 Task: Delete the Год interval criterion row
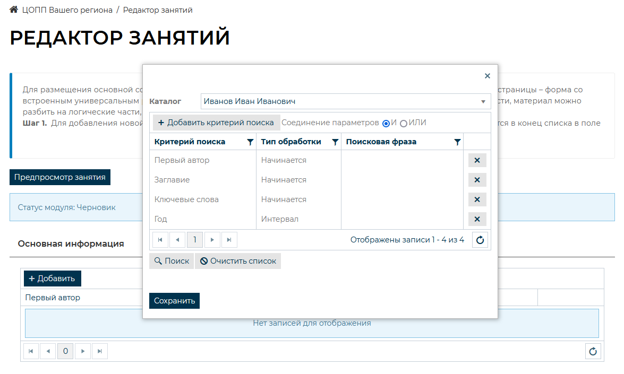point(477,219)
